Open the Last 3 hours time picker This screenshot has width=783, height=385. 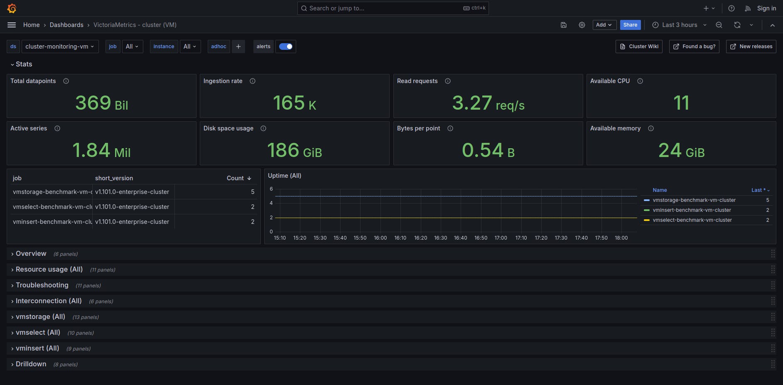coord(679,25)
